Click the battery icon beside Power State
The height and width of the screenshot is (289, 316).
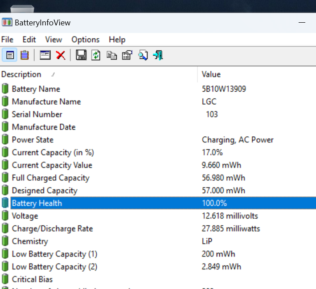tap(5, 139)
